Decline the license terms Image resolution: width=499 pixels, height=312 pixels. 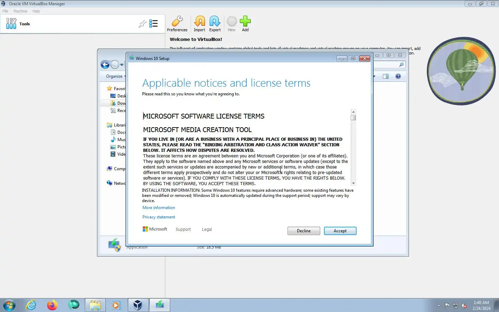(x=304, y=231)
